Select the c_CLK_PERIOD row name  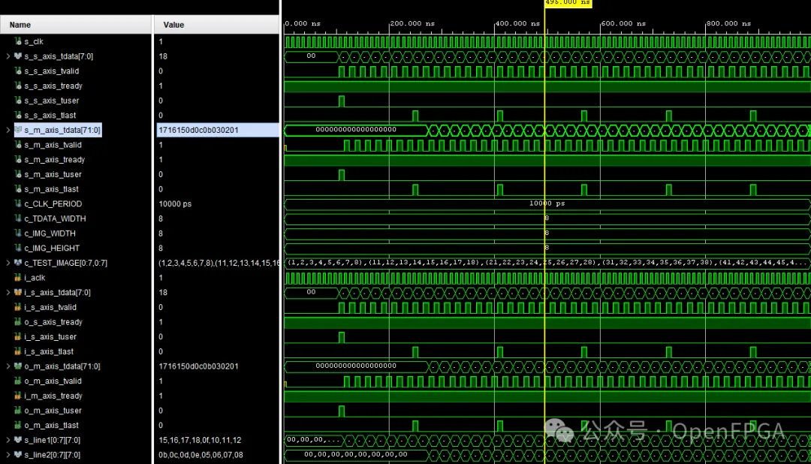[x=53, y=203]
